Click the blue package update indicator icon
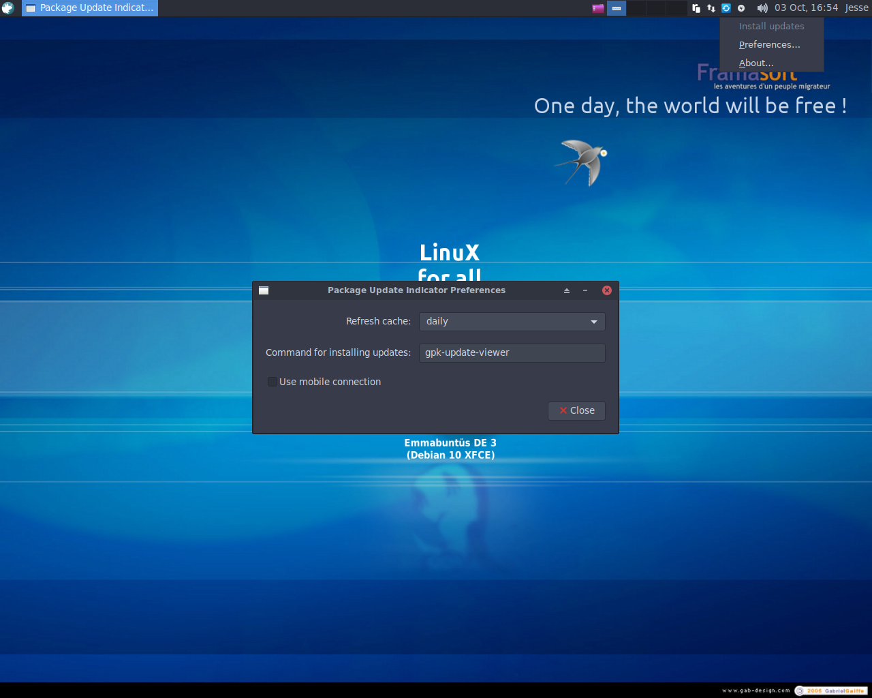This screenshot has width=872, height=698. (726, 8)
